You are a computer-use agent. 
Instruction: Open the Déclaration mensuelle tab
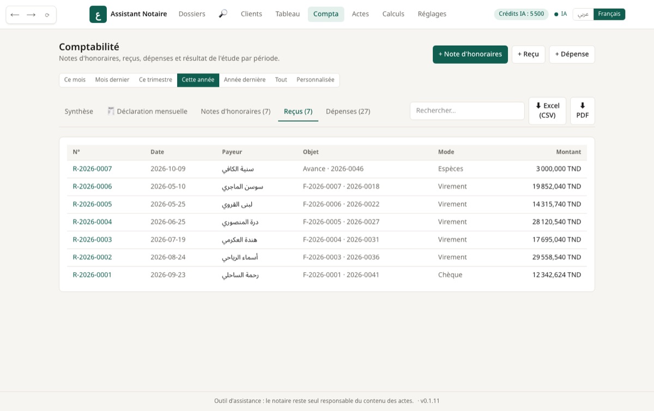click(x=147, y=112)
